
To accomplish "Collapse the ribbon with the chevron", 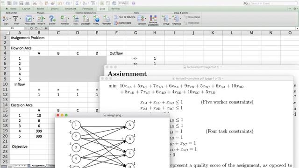I will coord(290,9).
